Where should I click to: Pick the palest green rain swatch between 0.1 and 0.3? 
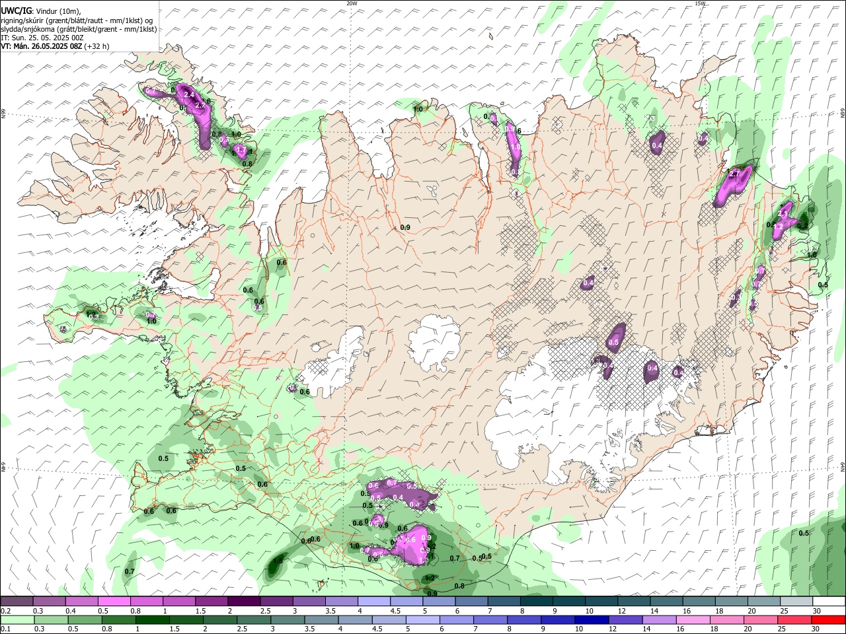tap(17, 620)
